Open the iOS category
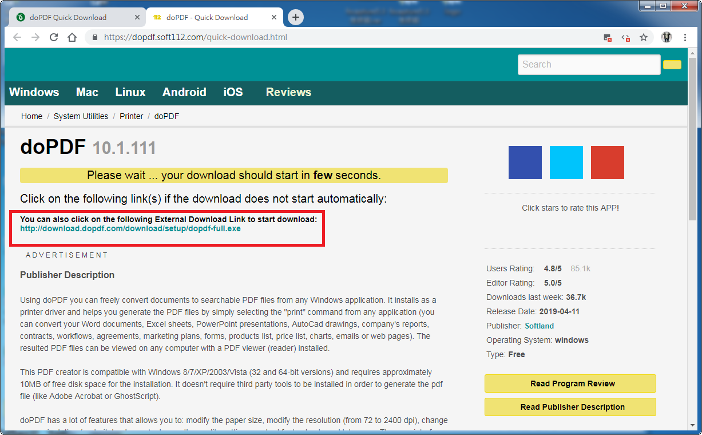Viewport: 702px width, 435px height. point(233,92)
